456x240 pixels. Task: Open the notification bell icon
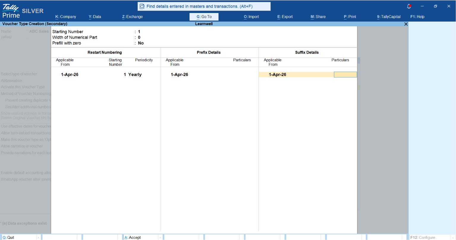pos(409,6)
